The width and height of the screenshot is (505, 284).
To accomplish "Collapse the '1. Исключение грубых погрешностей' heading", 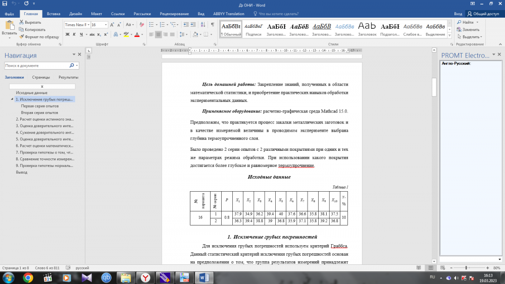I will coord(12,100).
